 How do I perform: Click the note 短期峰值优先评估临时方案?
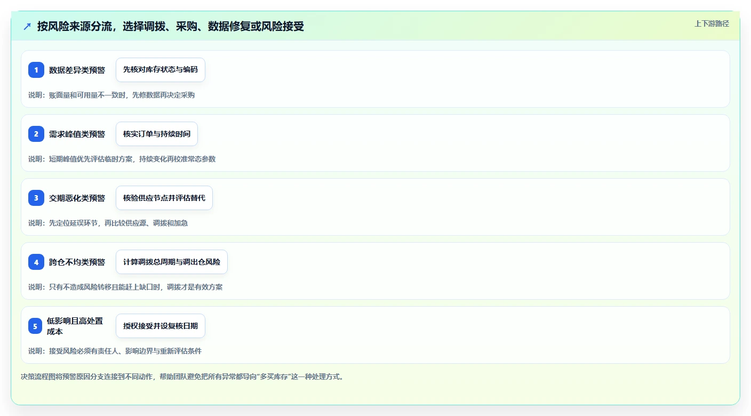122,159
